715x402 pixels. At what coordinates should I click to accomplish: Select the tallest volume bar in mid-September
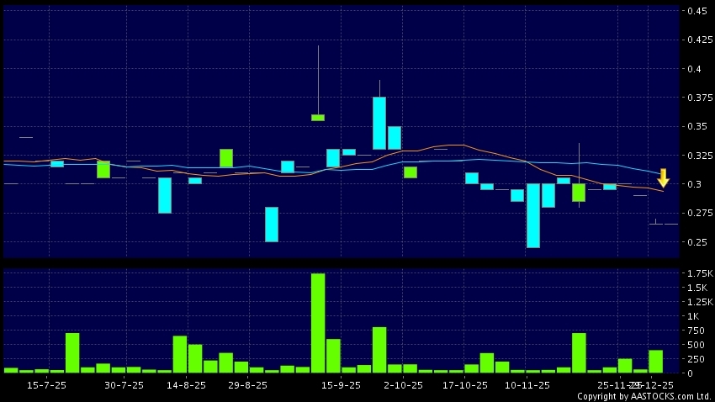(x=318, y=323)
